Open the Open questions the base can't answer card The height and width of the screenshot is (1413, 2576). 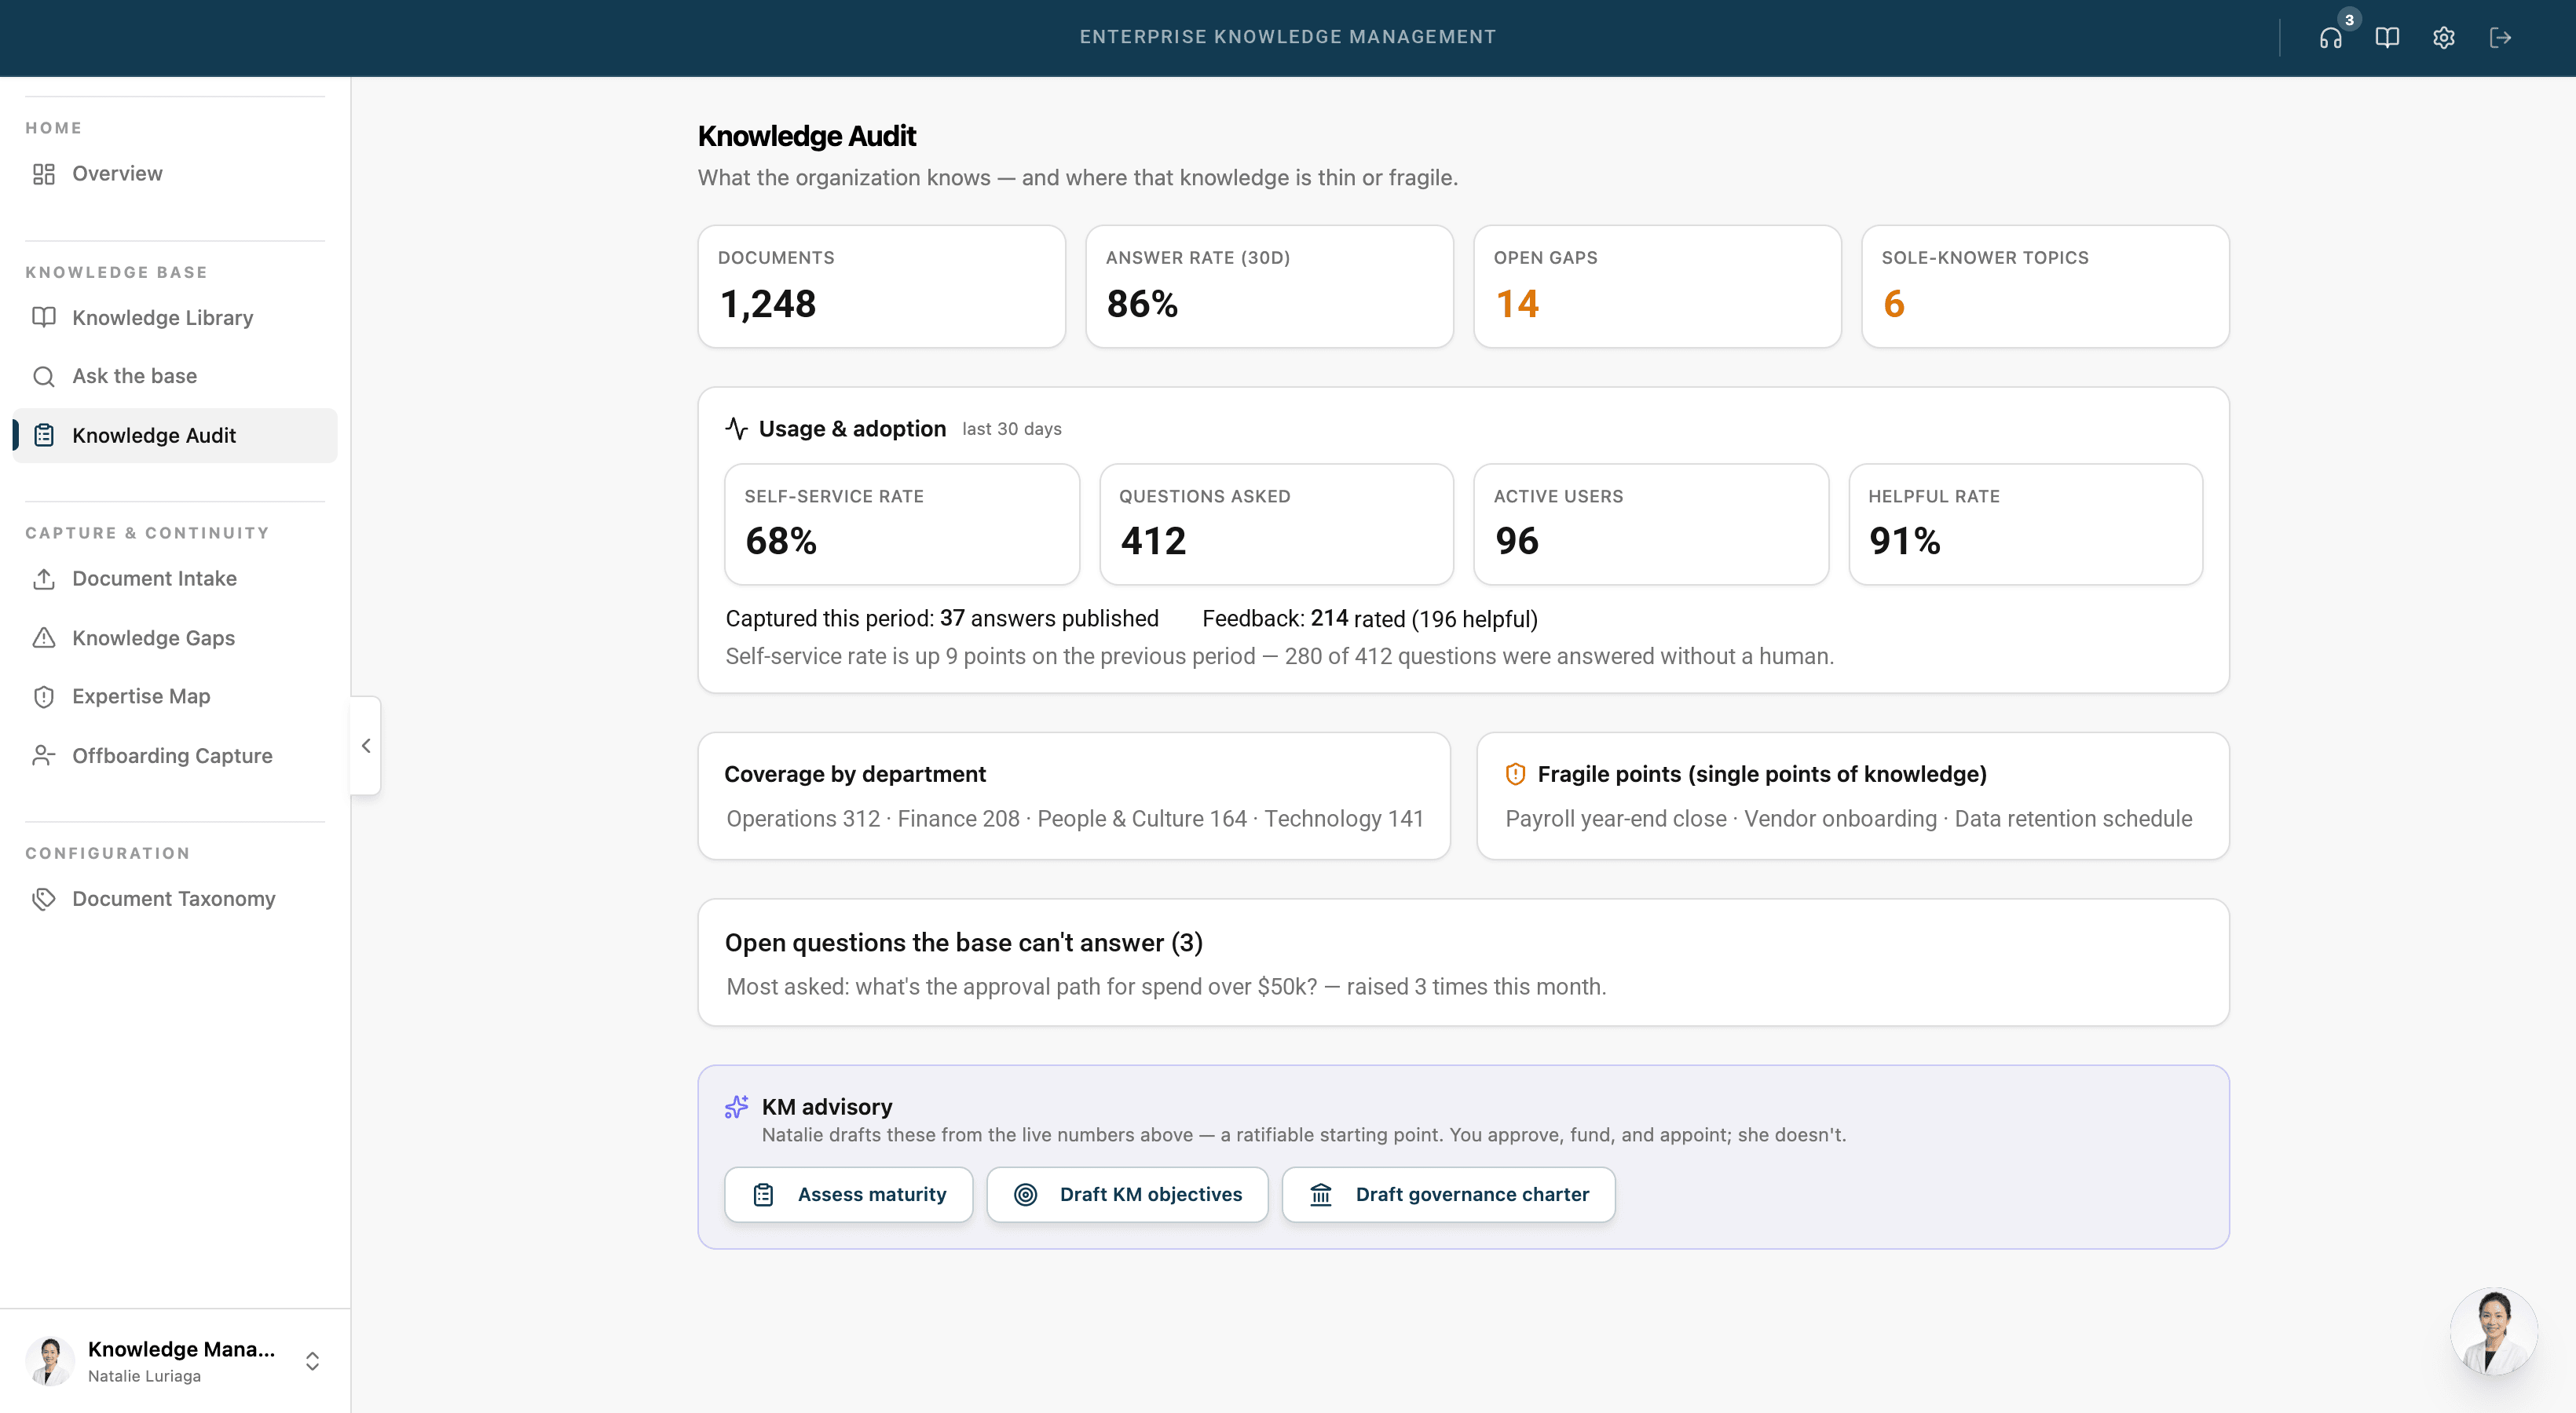pos(1463,962)
